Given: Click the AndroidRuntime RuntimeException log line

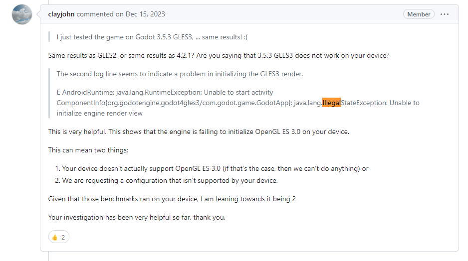Looking at the screenshot, I should click(165, 92).
